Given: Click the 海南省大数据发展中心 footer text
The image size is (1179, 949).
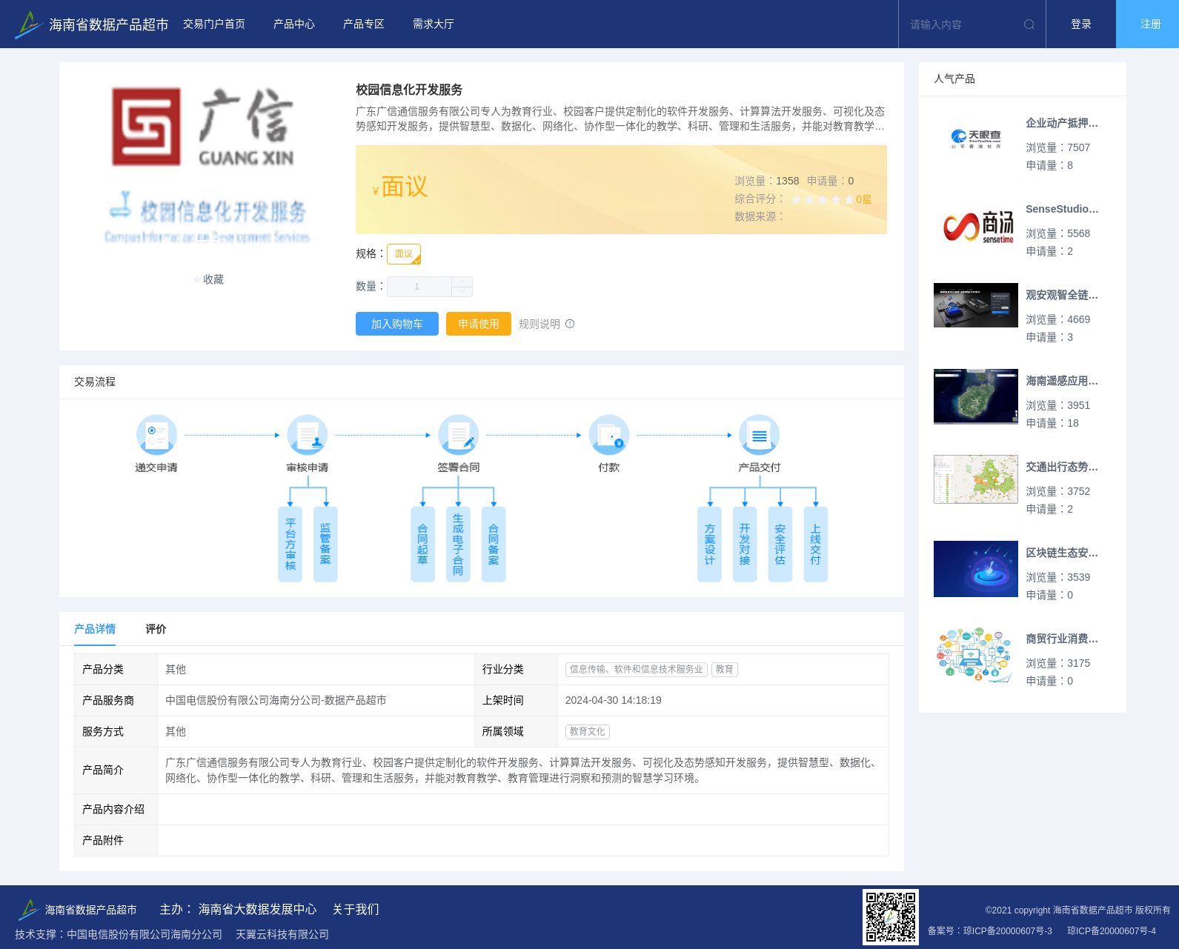Looking at the screenshot, I should [x=257, y=909].
